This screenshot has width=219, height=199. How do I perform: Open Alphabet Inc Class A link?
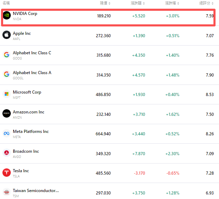(x=32, y=73)
